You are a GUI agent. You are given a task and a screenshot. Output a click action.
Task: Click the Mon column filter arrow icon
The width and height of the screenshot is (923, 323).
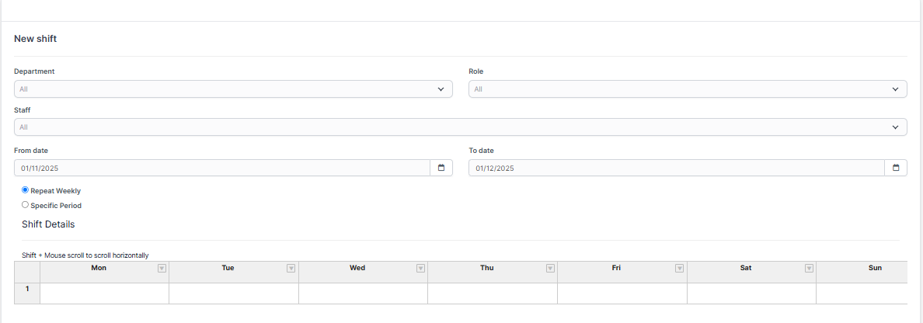[162, 269]
